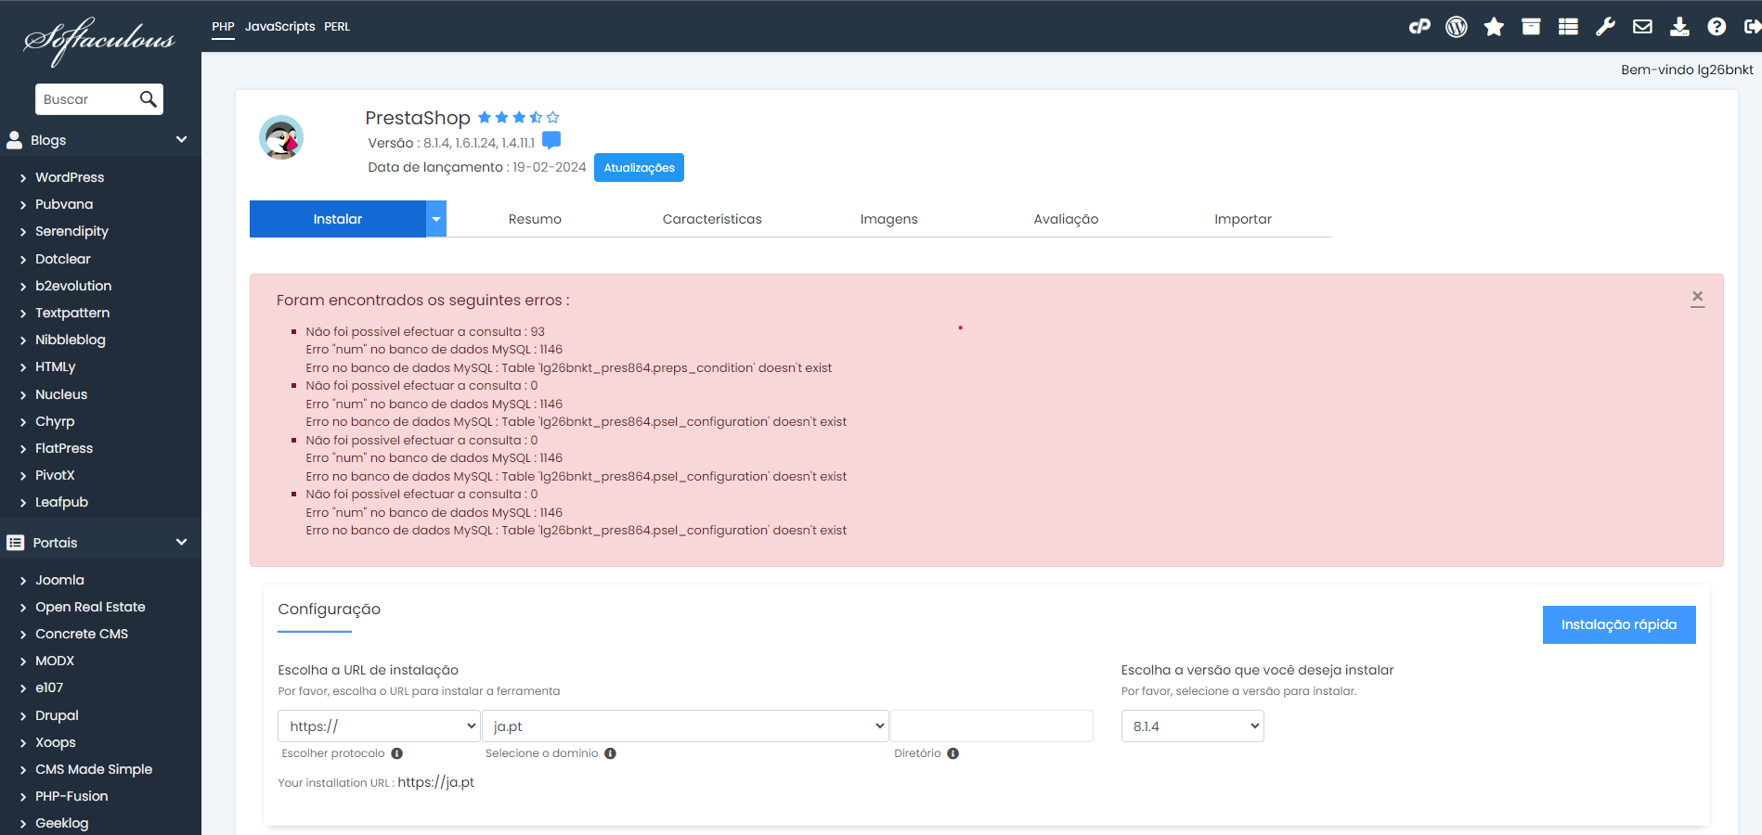Open the ja.pt domain dropdown
The image size is (1762, 835).
click(685, 726)
